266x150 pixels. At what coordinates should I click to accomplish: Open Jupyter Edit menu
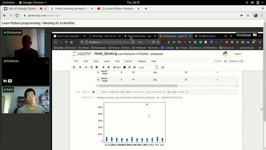pos(86,61)
